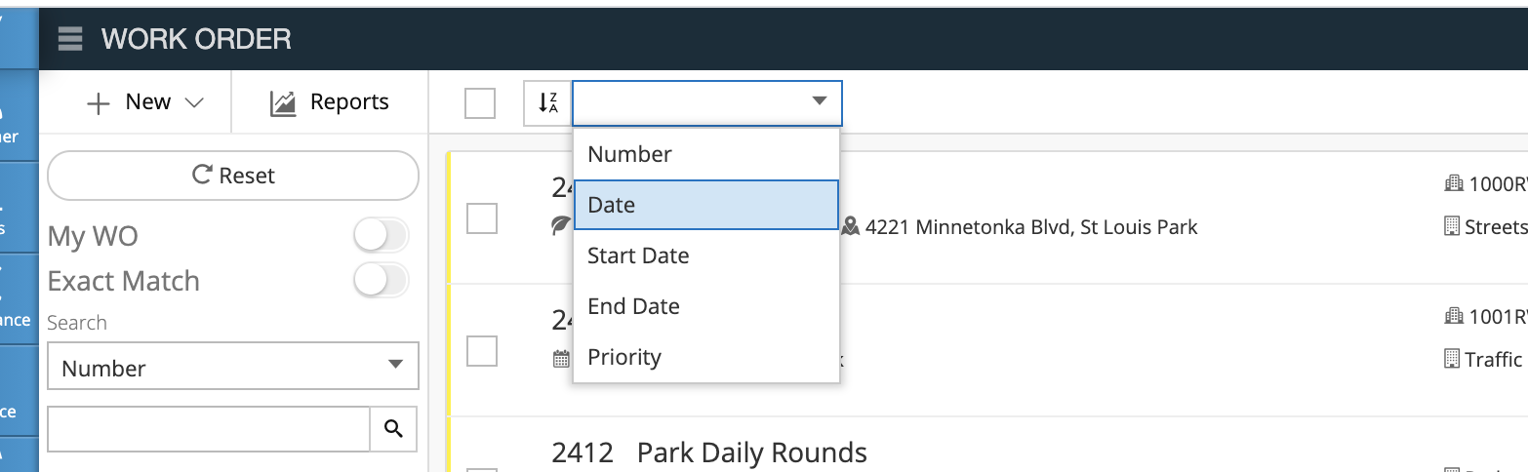This screenshot has width=1528, height=472.
Task: Click the Reports chart icon
Action: [x=283, y=102]
